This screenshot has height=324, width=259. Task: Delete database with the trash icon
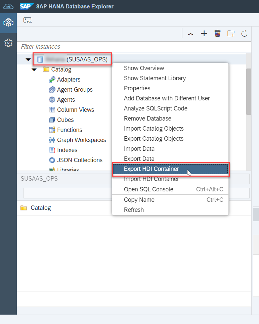click(217, 34)
